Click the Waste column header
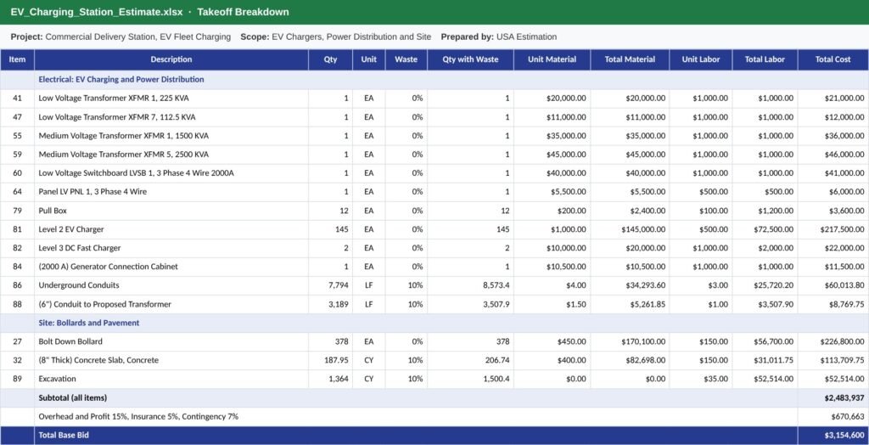The image size is (869, 445). 406,59
